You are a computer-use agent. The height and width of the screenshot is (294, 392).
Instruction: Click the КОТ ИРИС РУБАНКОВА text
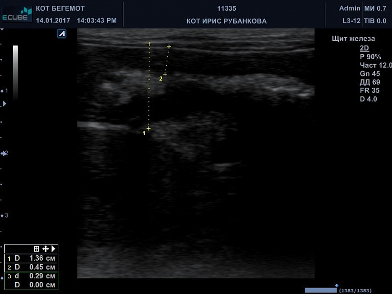[226, 21]
